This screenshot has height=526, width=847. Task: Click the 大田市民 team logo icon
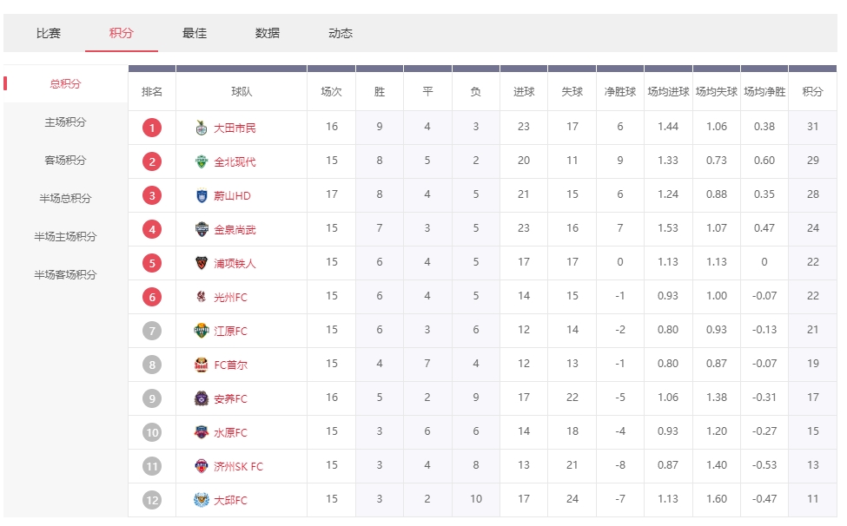coord(202,128)
